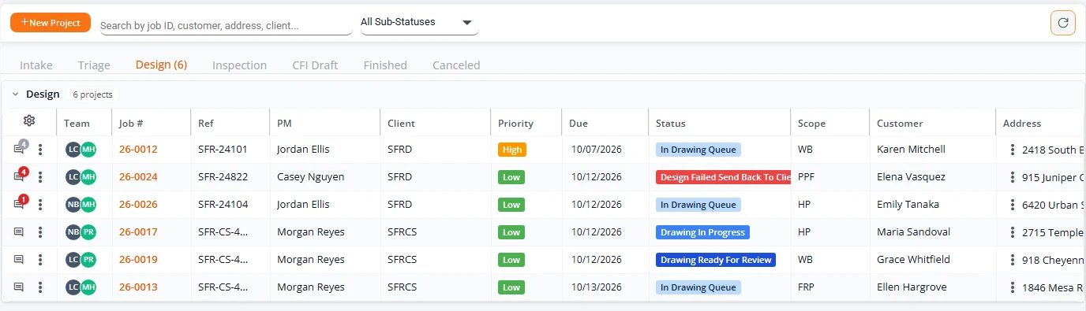The height and width of the screenshot is (311, 1086).
Task: Open row actions menu for 26-0019
Action: pos(41,260)
